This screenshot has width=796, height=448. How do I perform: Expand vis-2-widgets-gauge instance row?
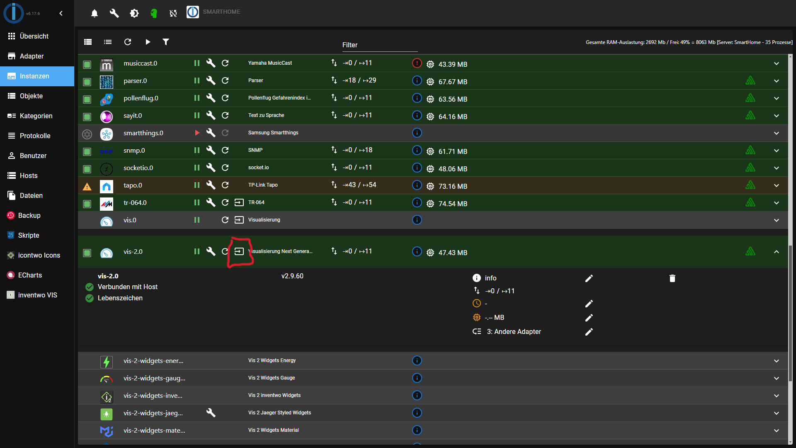776,378
